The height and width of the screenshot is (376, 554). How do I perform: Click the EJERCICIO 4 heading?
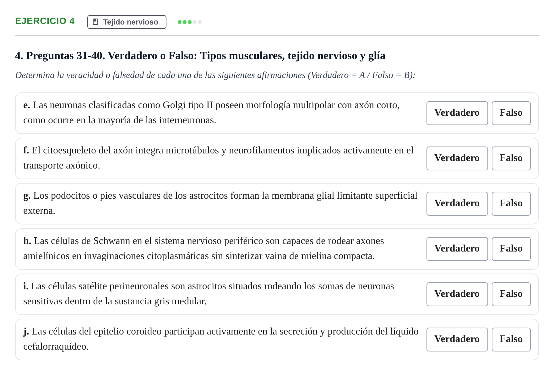(45, 21)
